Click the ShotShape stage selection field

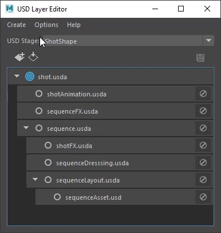pyautogui.click(x=123, y=41)
